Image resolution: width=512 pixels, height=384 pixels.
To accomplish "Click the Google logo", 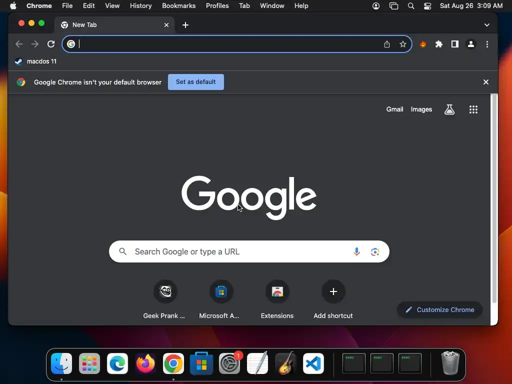I will (x=249, y=197).
